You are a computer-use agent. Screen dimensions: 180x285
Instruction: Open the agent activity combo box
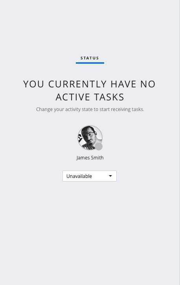[x=90, y=176]
